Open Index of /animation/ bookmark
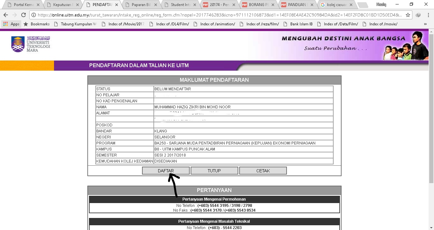Viewport: 434px width, 230px height. (x=214, y=24)
